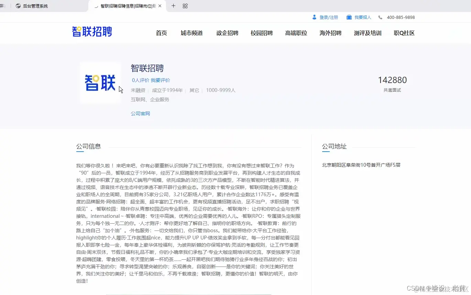Viewport: 471px width, 295px height.
Task: Click the globe icon on 后台管理系统 tab
Action: tap(18, 6)
